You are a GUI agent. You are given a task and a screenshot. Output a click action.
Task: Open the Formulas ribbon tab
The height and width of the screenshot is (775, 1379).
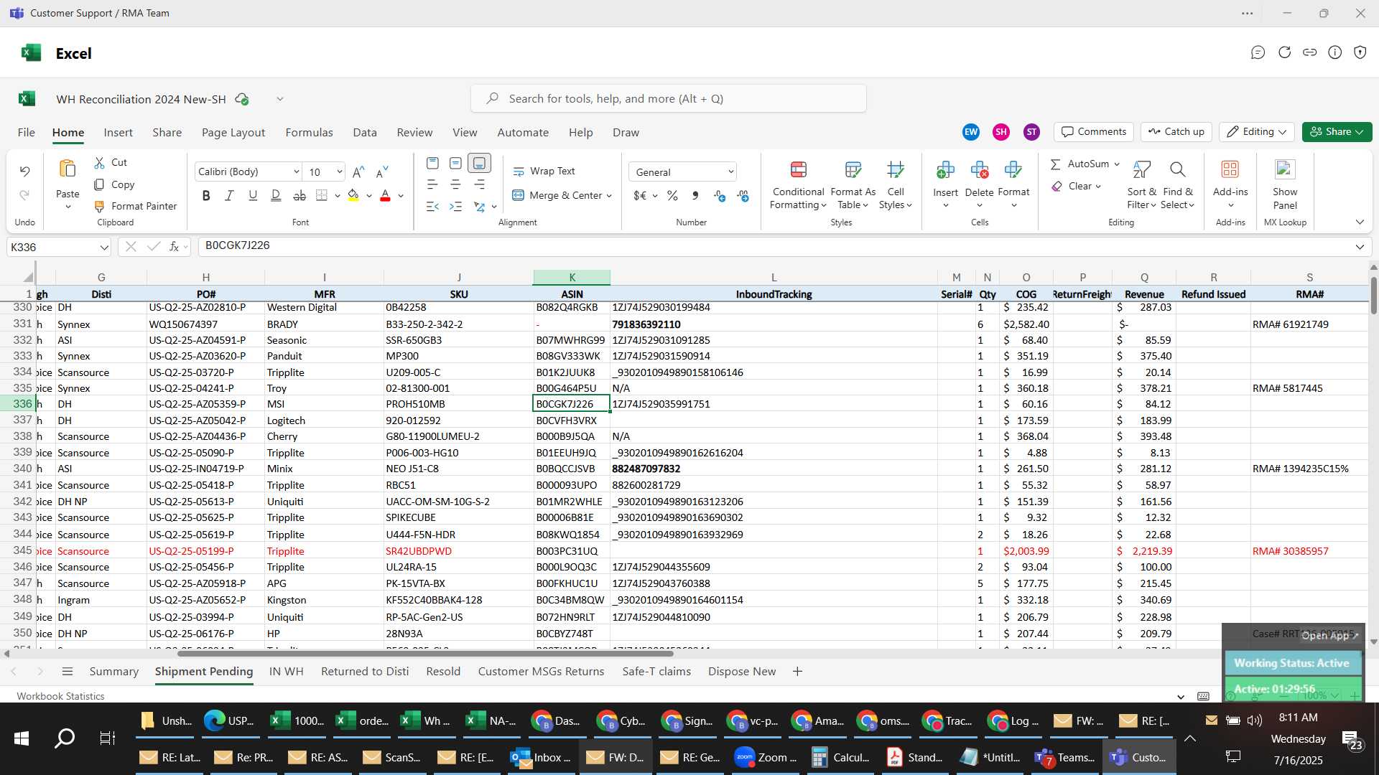pyautogui.click(x=309, y=133)
